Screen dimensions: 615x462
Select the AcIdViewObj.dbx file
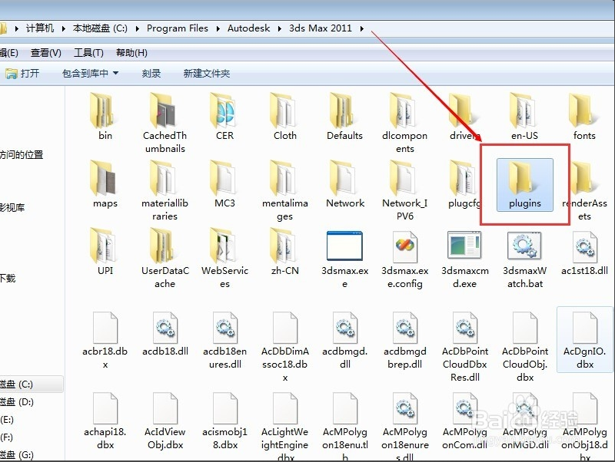[x=165, y=421]
